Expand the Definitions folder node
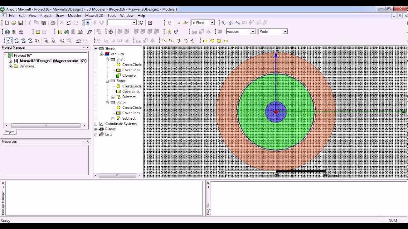The image size is (408, 229). (10, 66)
